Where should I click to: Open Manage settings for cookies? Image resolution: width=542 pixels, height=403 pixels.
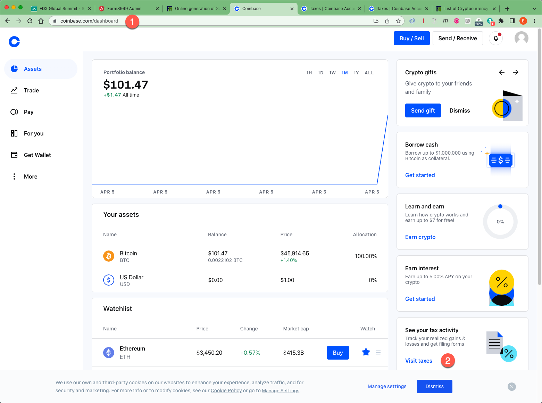[x=387, y=386]
